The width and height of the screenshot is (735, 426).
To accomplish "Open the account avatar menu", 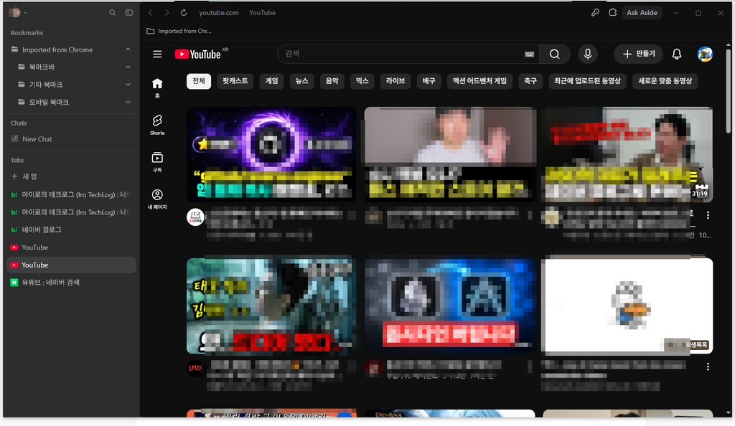I will point(705,55).
